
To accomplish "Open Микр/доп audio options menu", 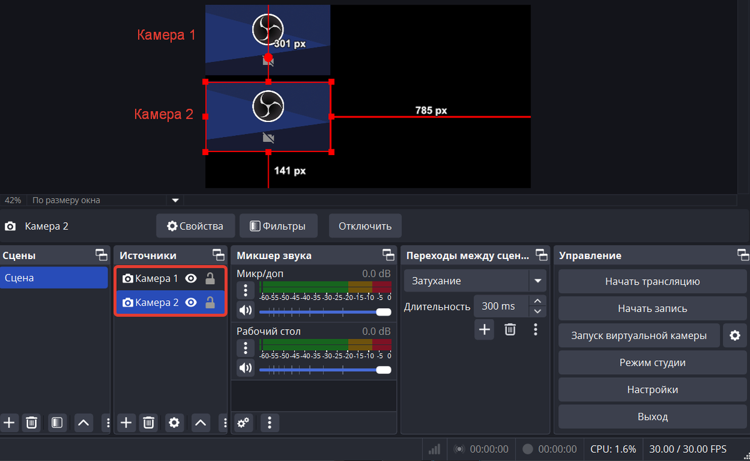I will [246, 290].
